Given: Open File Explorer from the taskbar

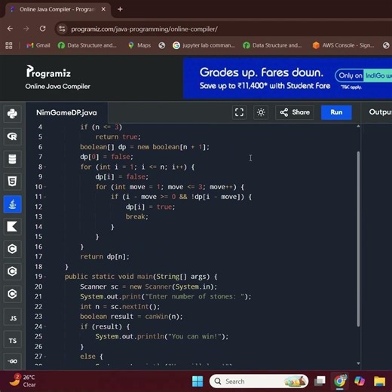Looking at the screenshot, I should (x=379, y=381).
